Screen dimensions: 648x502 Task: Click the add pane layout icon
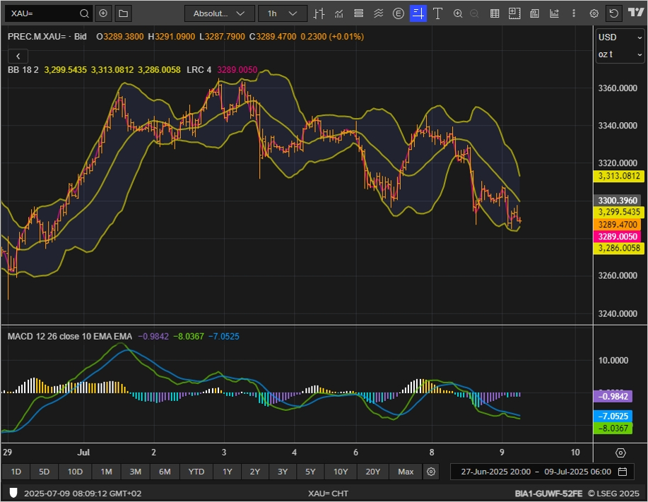click(x=514, y=13)
